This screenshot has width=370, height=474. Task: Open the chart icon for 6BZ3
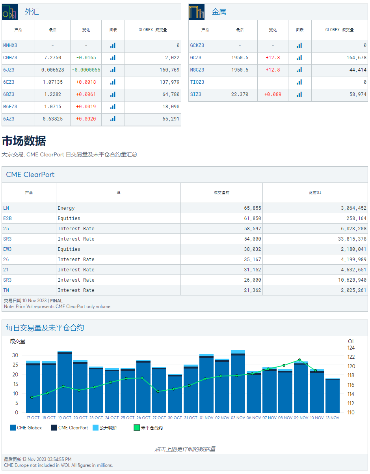tap(113, 94)
